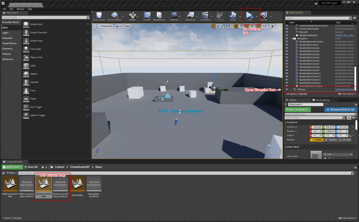Click the Edit MotionControl blueprint link
Image resolution: width=359 pixels, height=222 pixels.
pos(344,89)
